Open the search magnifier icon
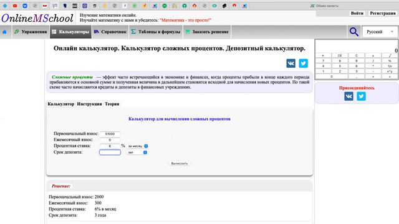This screenshot has width=399, height=224. 353,32
